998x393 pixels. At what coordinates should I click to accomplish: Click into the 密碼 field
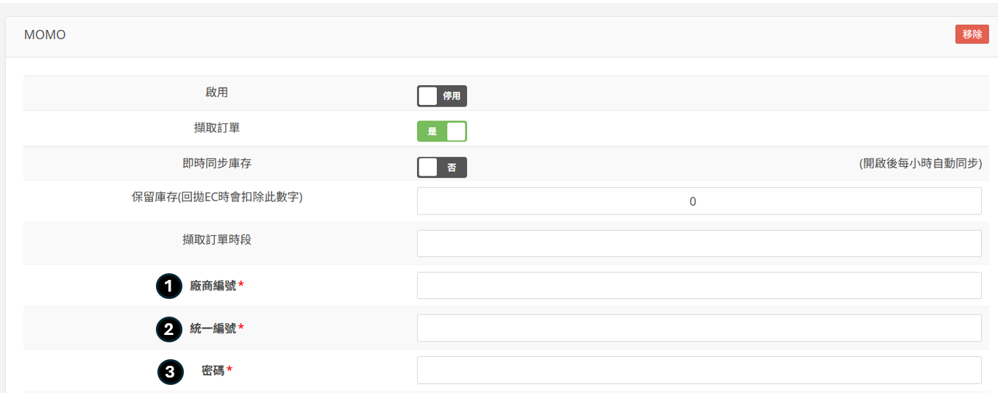699,370
